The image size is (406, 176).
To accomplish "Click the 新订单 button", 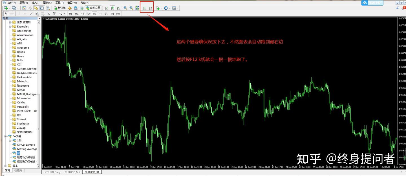I will (x=60, y=8).
